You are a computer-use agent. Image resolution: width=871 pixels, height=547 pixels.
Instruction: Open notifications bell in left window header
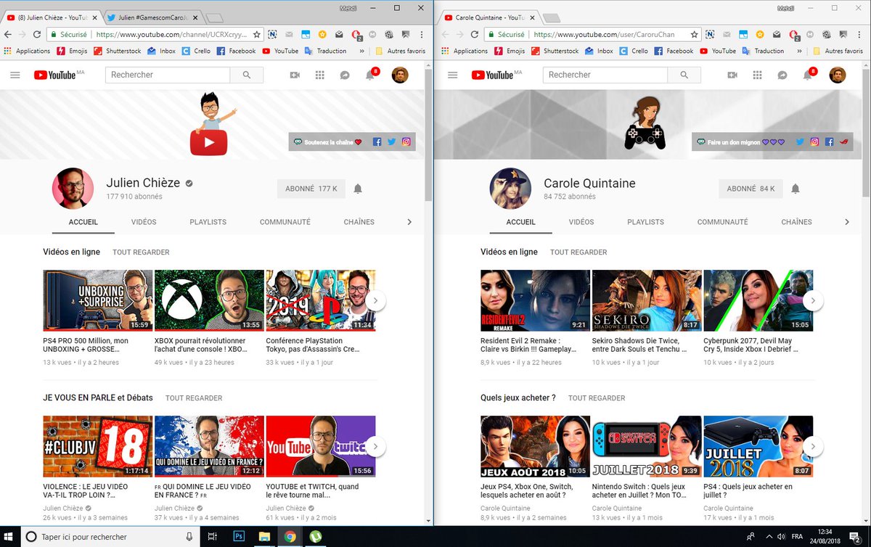tap(371, 74)
